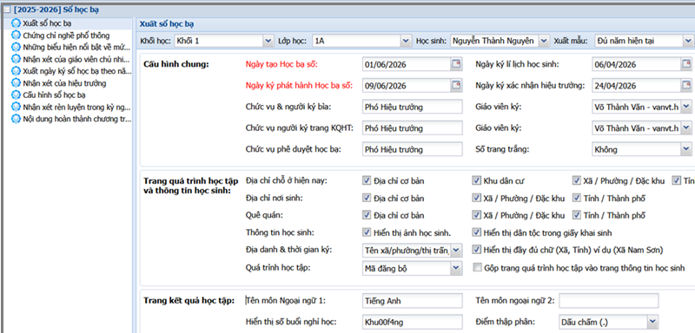The height and width of the screenshot is (333, 695).
Task: Open Xuất sổ học bạ in the sidebar
Action: [47, 23]
